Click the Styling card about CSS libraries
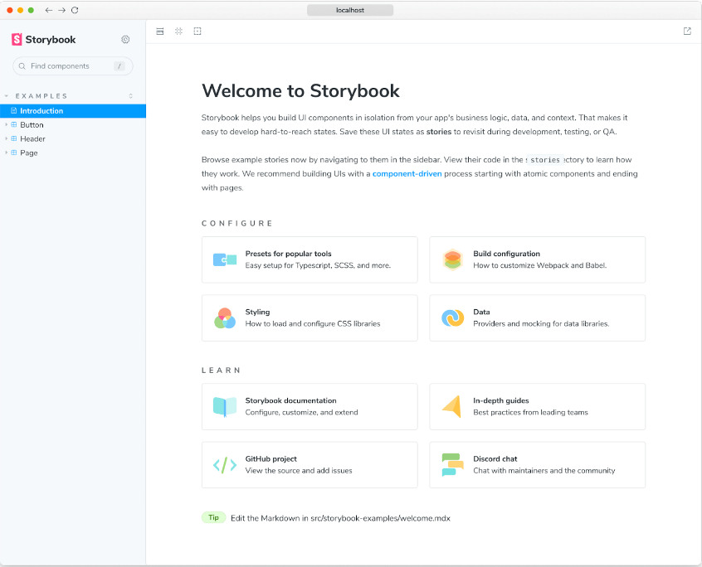This screenshot has height=567, width=702. pyautogui.click(x=310, y=317)
